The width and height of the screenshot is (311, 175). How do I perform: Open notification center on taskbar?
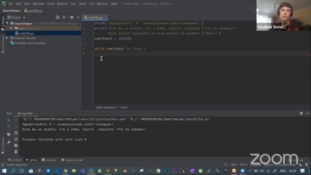pyautogui.click(x=302, y=171)
